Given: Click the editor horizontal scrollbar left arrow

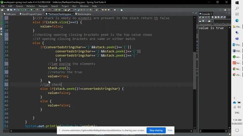Looking at the screenshot, I should tap(11, 131).
